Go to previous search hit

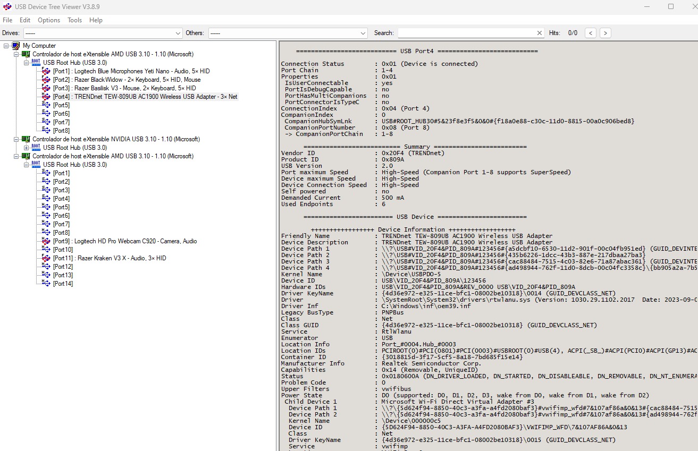point(590,33)
